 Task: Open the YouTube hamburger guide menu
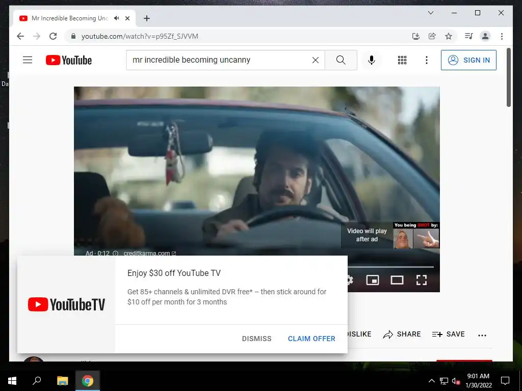point(28,60)
